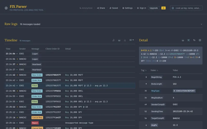Click the graph/flow icon in Timeline toolbar
207x129 pixels.
point(113,40)
